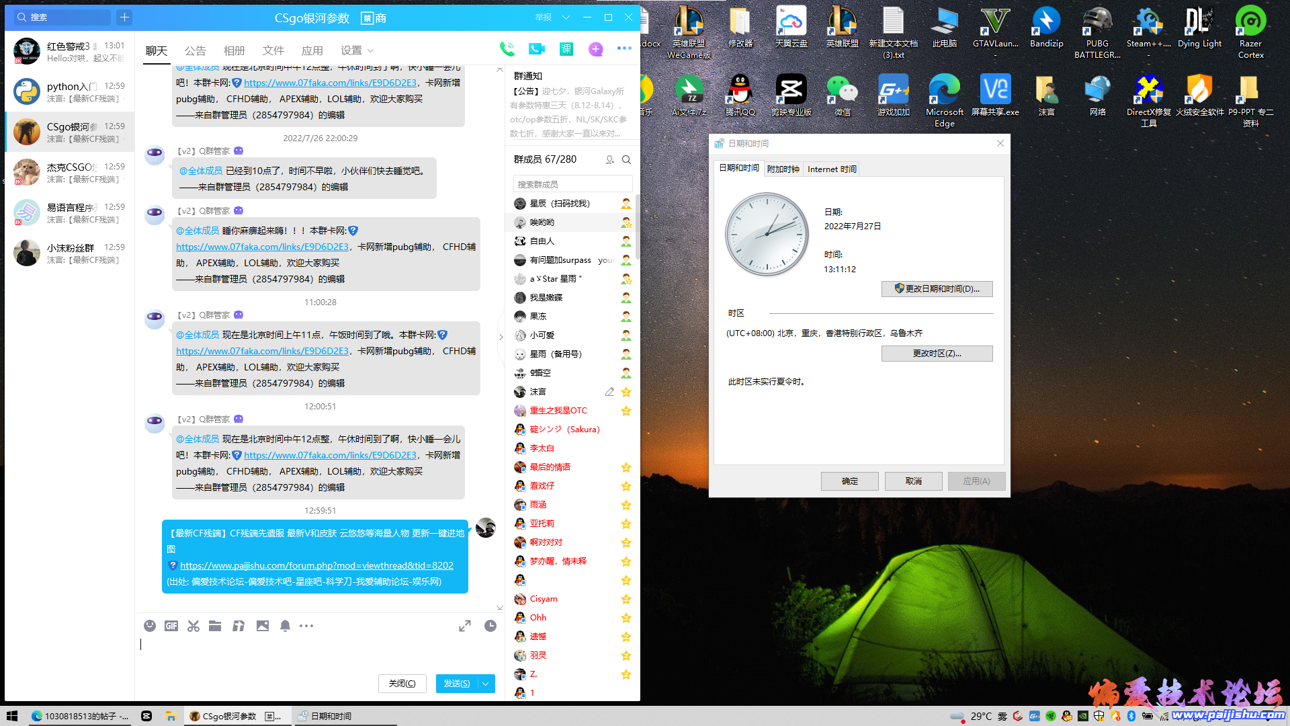This screenshot has width=1290, height=726.
Task: Click 日期和时间 taskbar button
Action: click(x=345, y=716)
